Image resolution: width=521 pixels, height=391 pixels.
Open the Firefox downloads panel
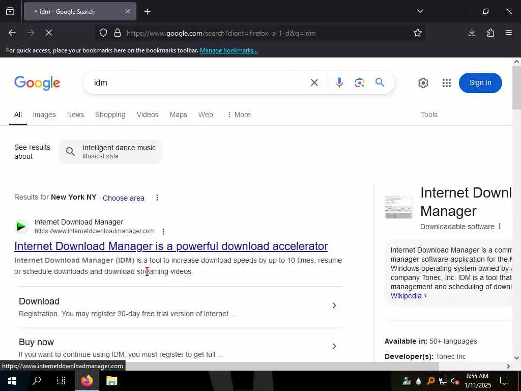(x=472, y=33)
